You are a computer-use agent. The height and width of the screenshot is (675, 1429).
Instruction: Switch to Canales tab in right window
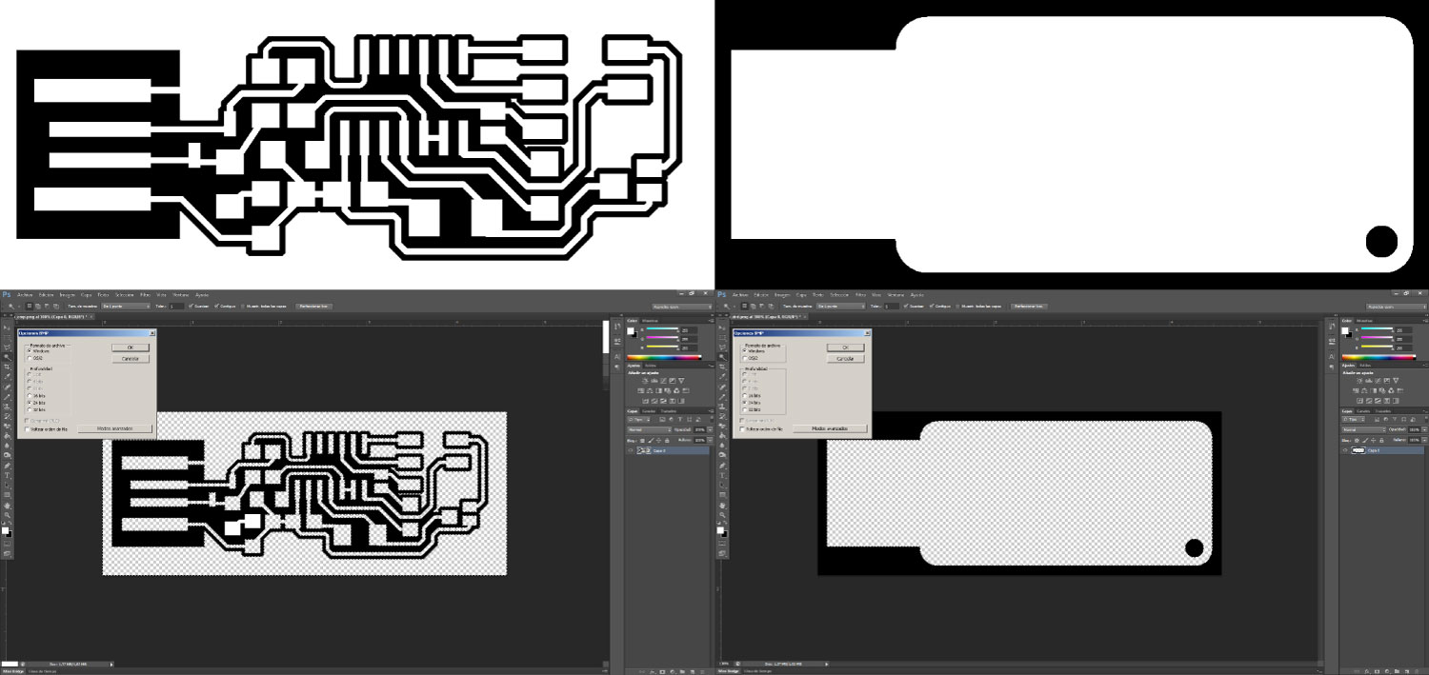tap(1363, 411)
